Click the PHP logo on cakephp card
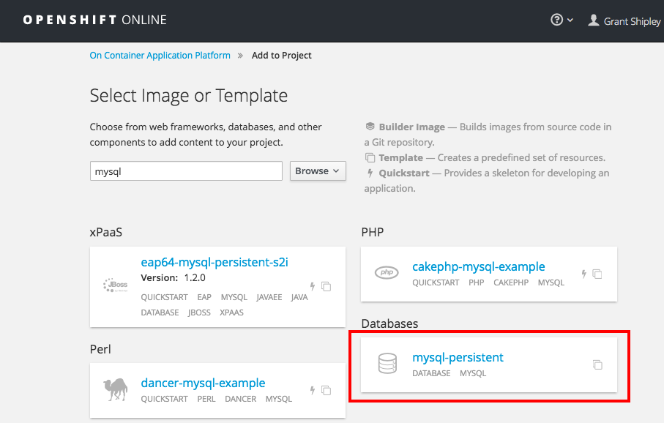Image resolution: width=664 pixels, height=423 pixels. point(387,273)
